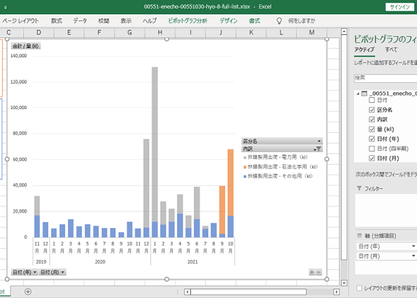This screenshot has height=298, width=417.
Task: Open the 数式 ribbon tab
Action: (x=56, y=21)
